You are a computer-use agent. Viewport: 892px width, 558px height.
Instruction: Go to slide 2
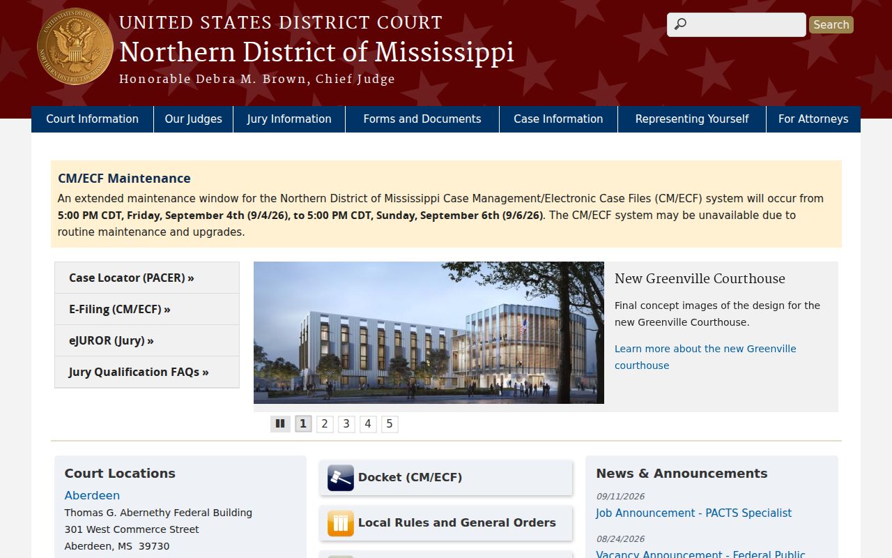click(325, 423)
